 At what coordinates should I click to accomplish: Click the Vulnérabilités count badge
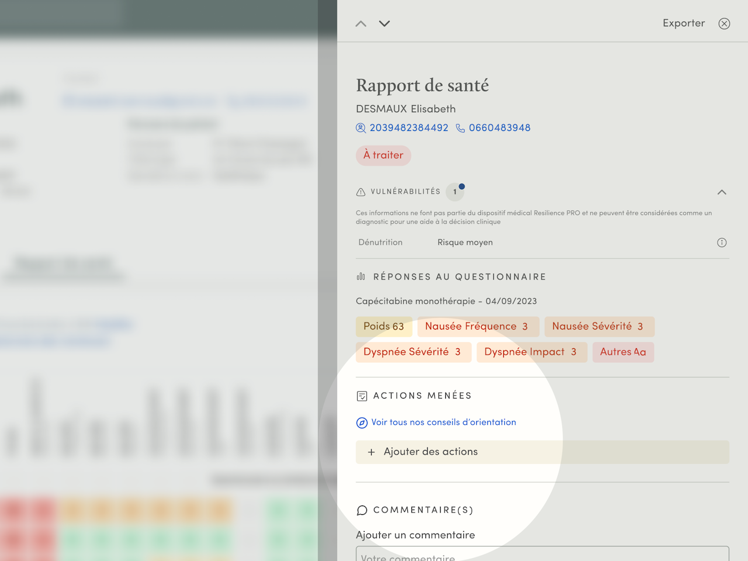pyautogui.click(x=455, y=192)
